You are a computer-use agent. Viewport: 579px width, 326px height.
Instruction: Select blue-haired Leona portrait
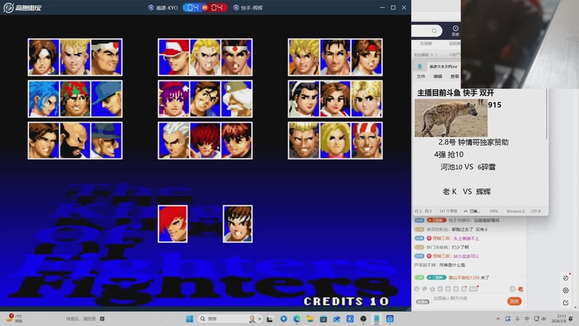[43, 99]
